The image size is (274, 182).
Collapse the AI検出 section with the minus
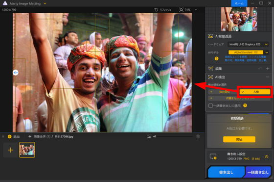(268, 77)
